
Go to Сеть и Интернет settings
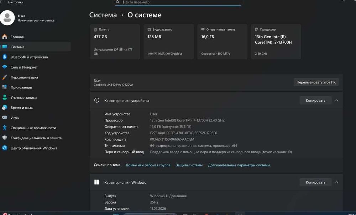tap(35, 67)
